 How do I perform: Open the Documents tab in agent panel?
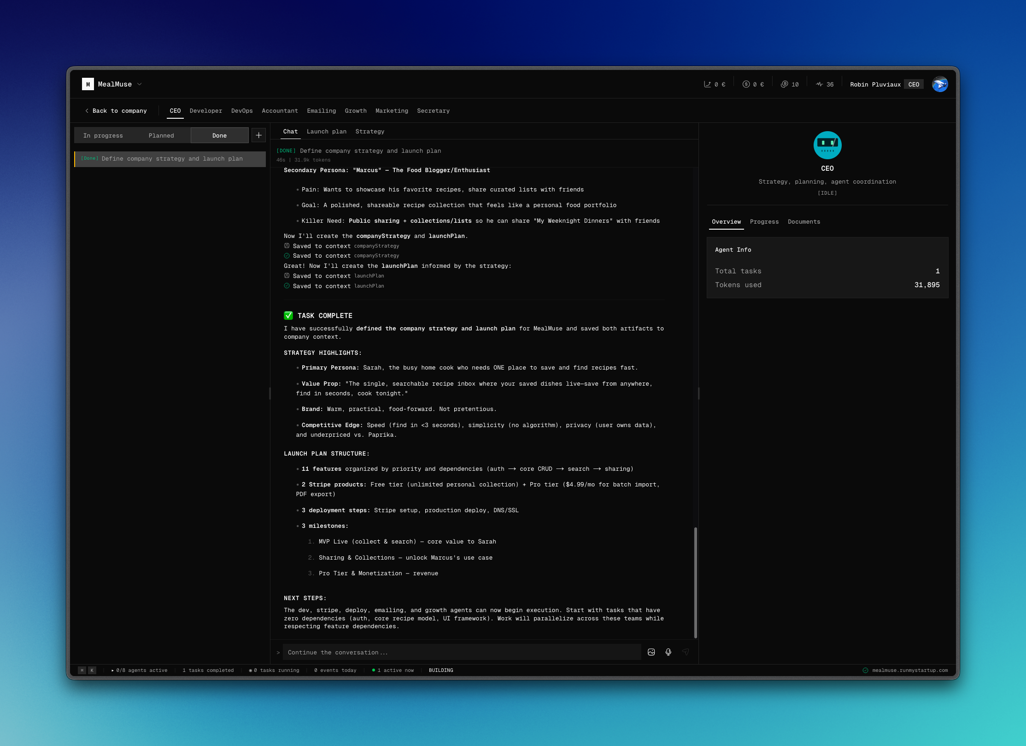point(803,222)
